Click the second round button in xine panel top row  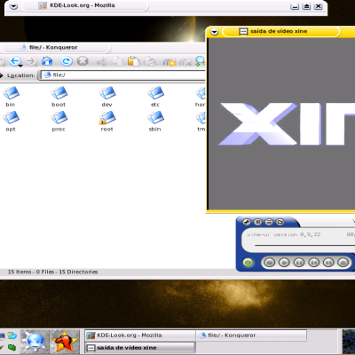[257, 222]
